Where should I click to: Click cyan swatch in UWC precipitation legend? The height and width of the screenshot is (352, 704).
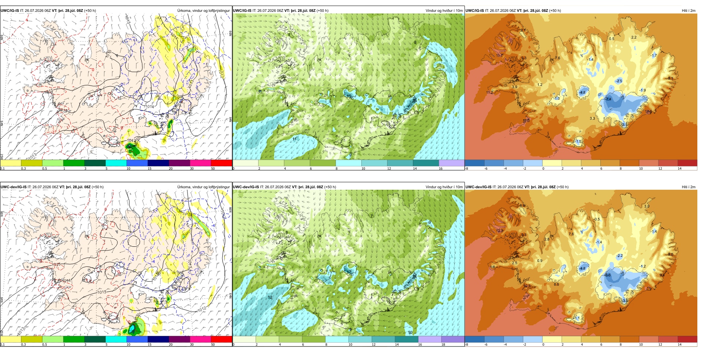116,163
